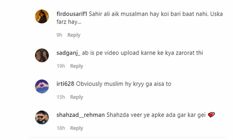This screenshot has width=233, height=140.
Task: Click the 'ab is pe video upload' comment text
Action: (x=142, y=53)
